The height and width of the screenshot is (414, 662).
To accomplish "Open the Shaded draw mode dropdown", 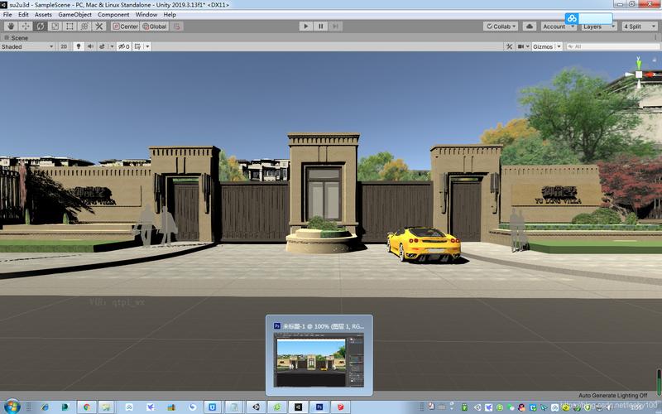I will click(27, 46).
